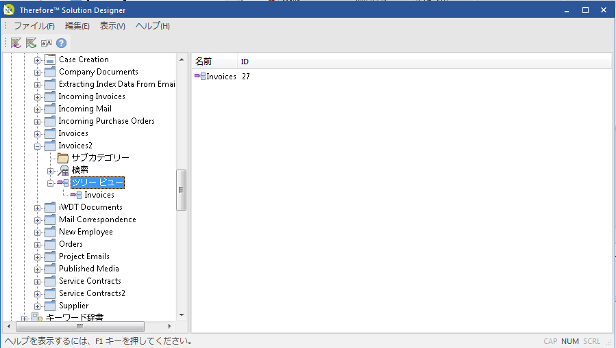Click the Therefore app logo in title bar
This screenshot has height=348, width=616.
9,10
